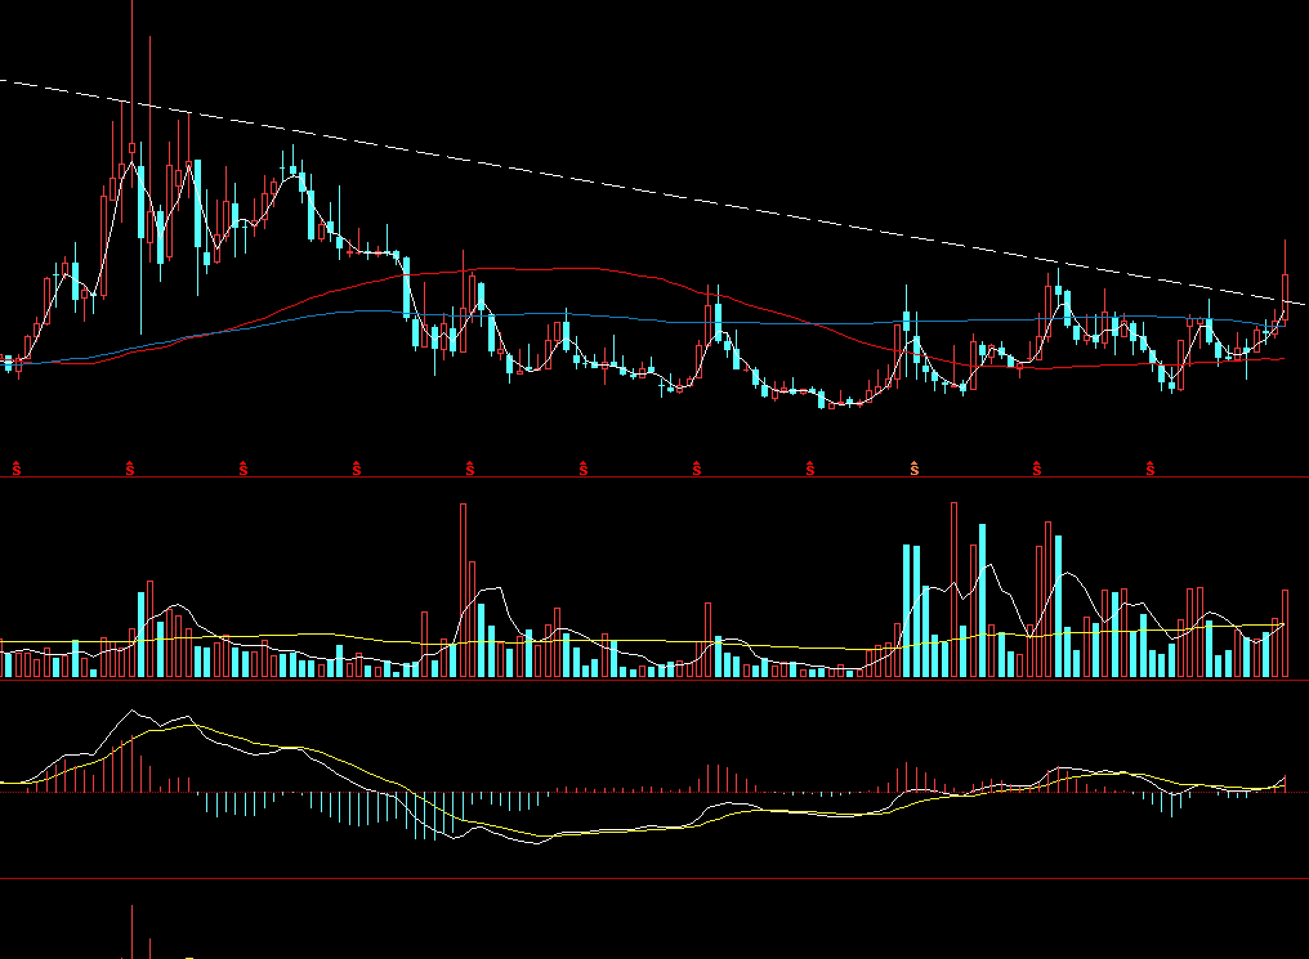Select the dashed white descending trendline
The height and width of the screenshot is (959, 1309).
click(653, 192)
